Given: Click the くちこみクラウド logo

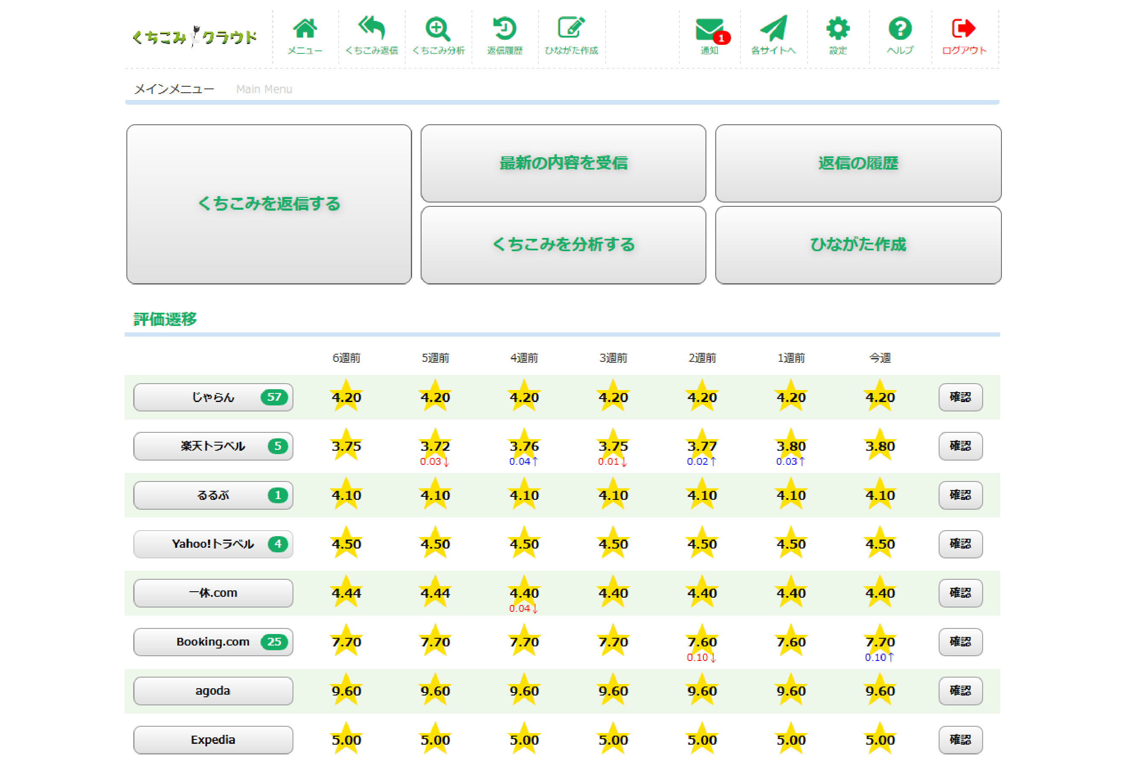Looking at the screenshot, I should pos(194,37).
